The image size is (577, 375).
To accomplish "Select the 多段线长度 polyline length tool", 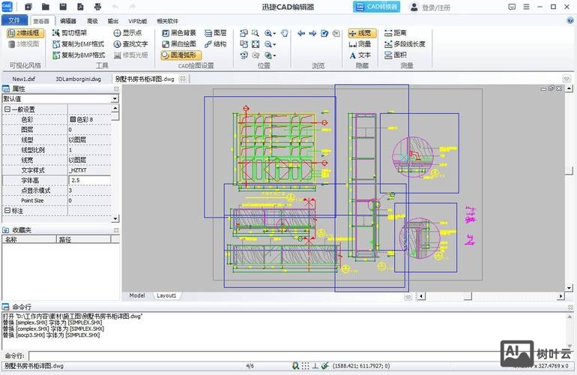I will [x=403, y=44].
